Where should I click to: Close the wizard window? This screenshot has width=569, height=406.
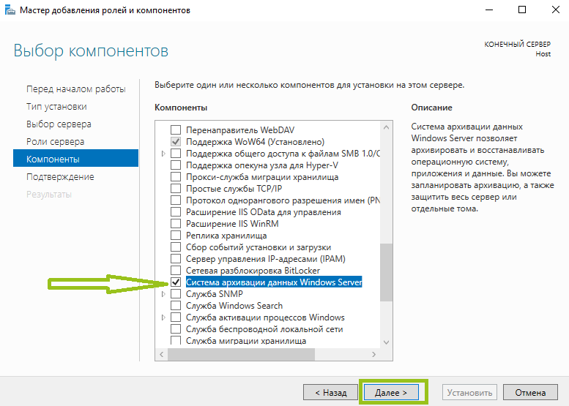coord(555,10)
